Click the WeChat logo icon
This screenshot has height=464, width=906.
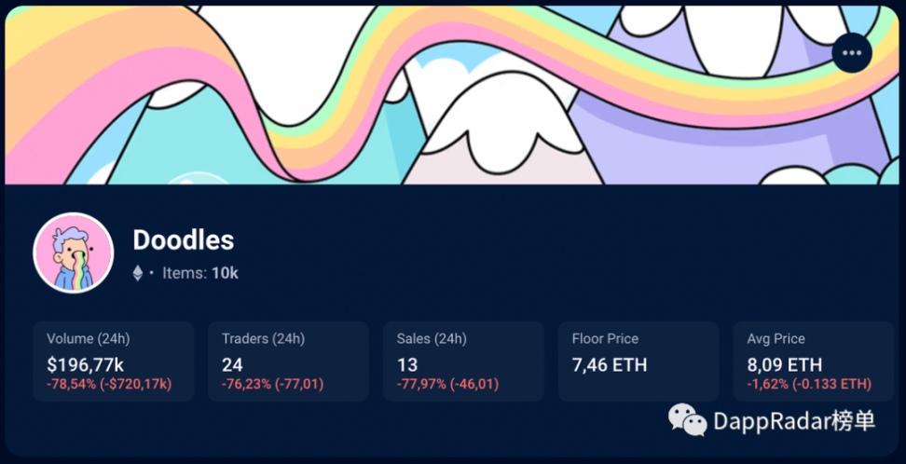pos(687,420)
